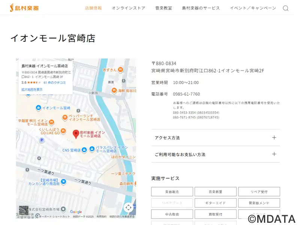300x225 pixels.
Task: Click the Shimamura Gakki logo
Action: (x=24, y=7)
